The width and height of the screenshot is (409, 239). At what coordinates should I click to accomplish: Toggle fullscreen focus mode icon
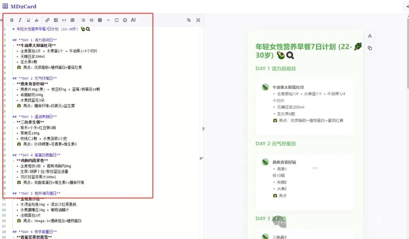(x=198, y=20)
